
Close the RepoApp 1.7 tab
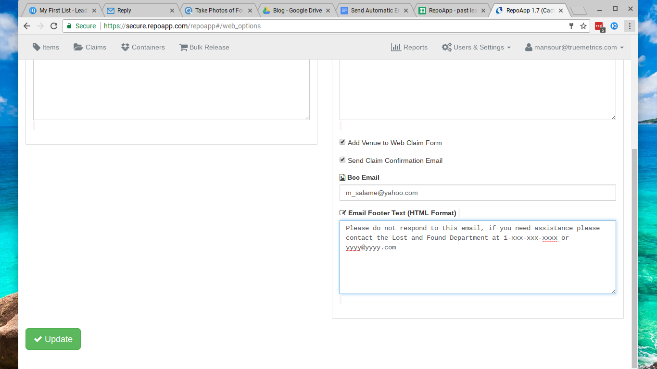(x=561, y=10)
